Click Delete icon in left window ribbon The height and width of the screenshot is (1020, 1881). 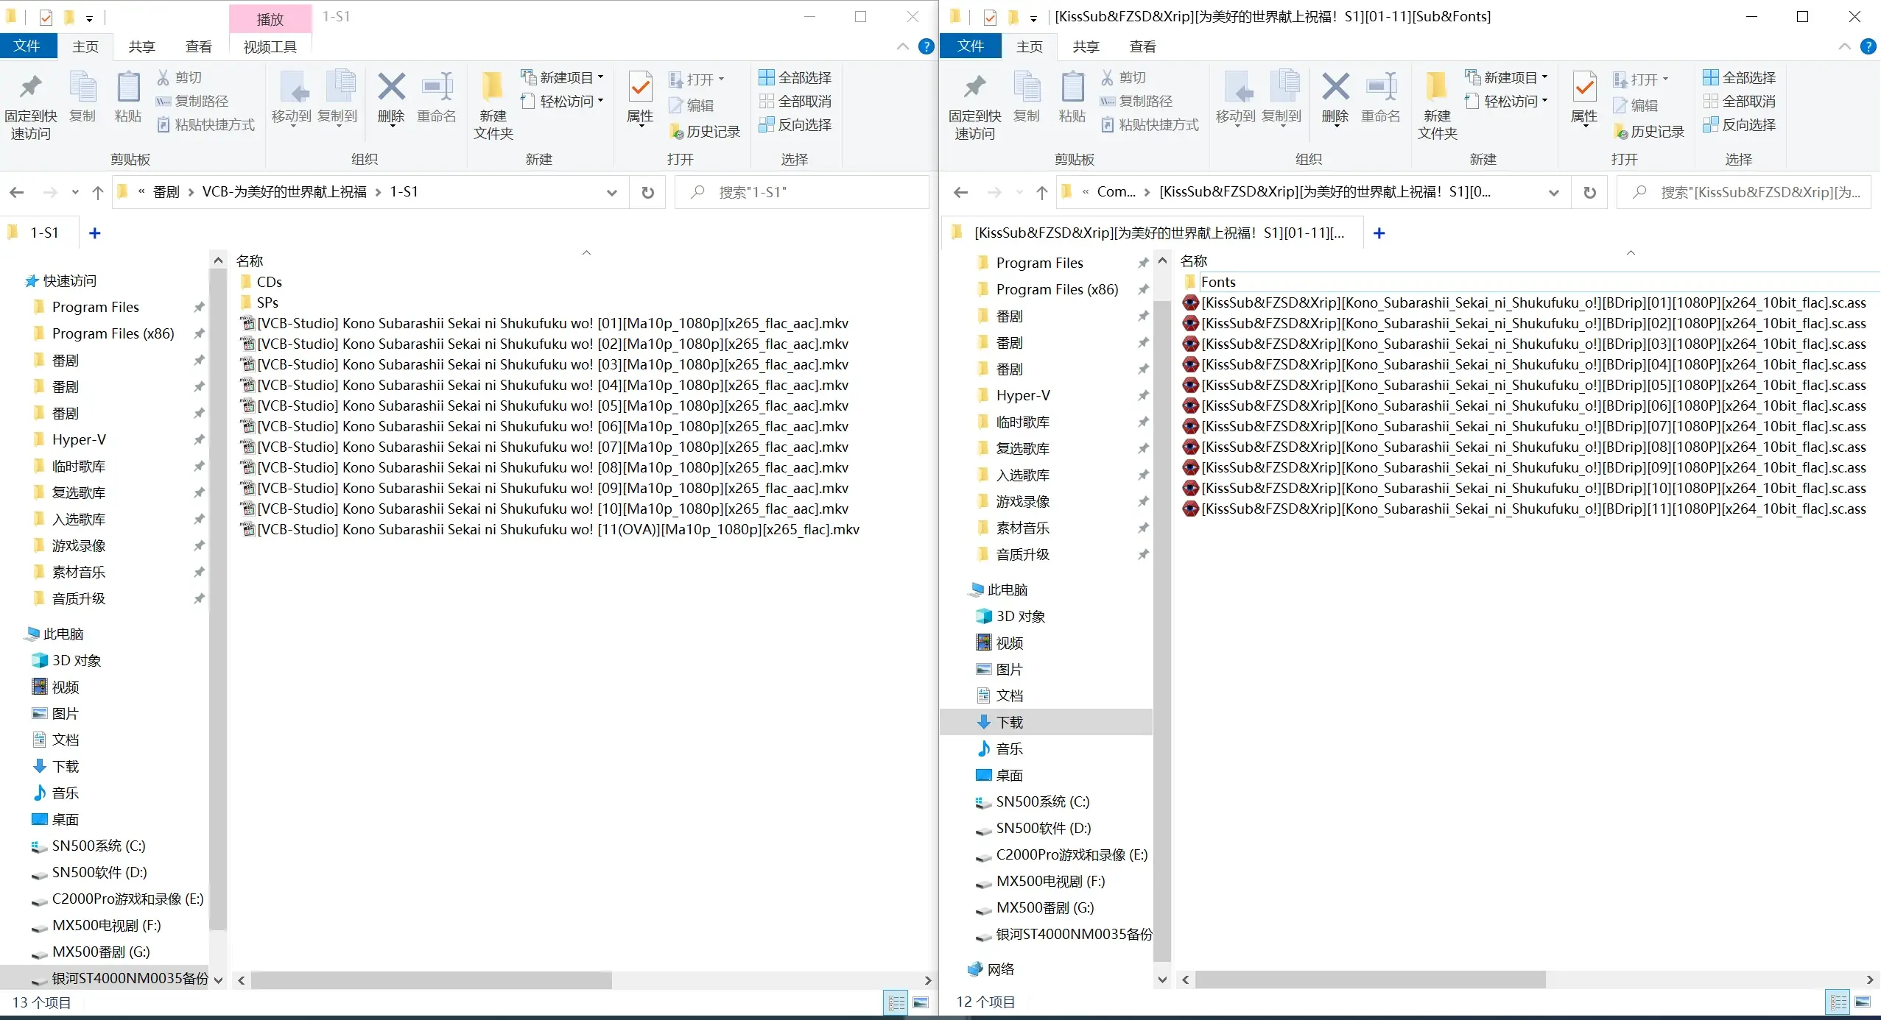click(391, 87)
